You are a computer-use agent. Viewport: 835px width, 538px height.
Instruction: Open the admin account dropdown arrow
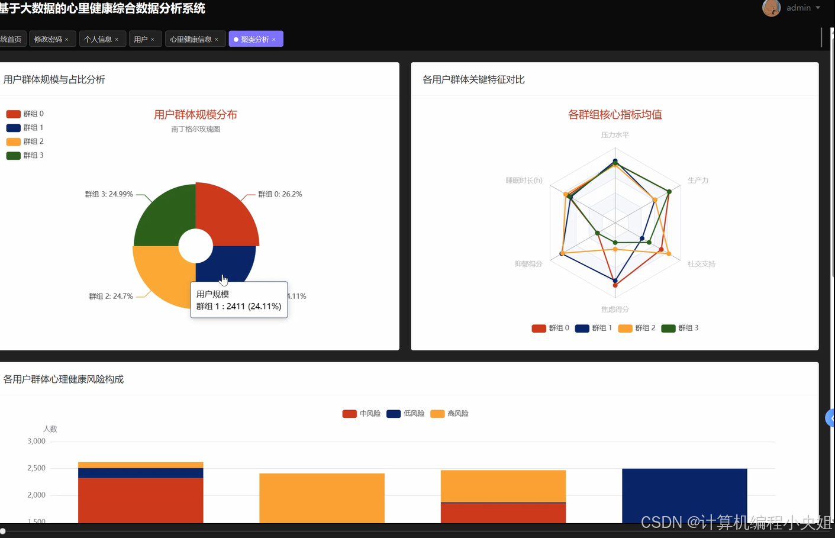pos(818,8)
